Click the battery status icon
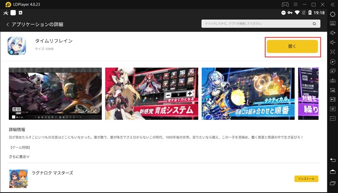This screenshot has height=193, width=338. pos(310,13)
